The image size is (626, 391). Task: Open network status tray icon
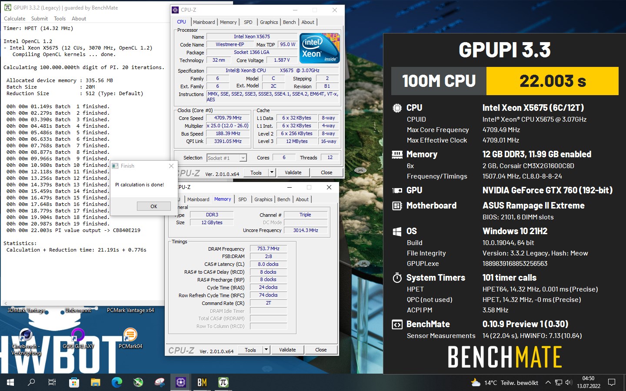point(559,382)
